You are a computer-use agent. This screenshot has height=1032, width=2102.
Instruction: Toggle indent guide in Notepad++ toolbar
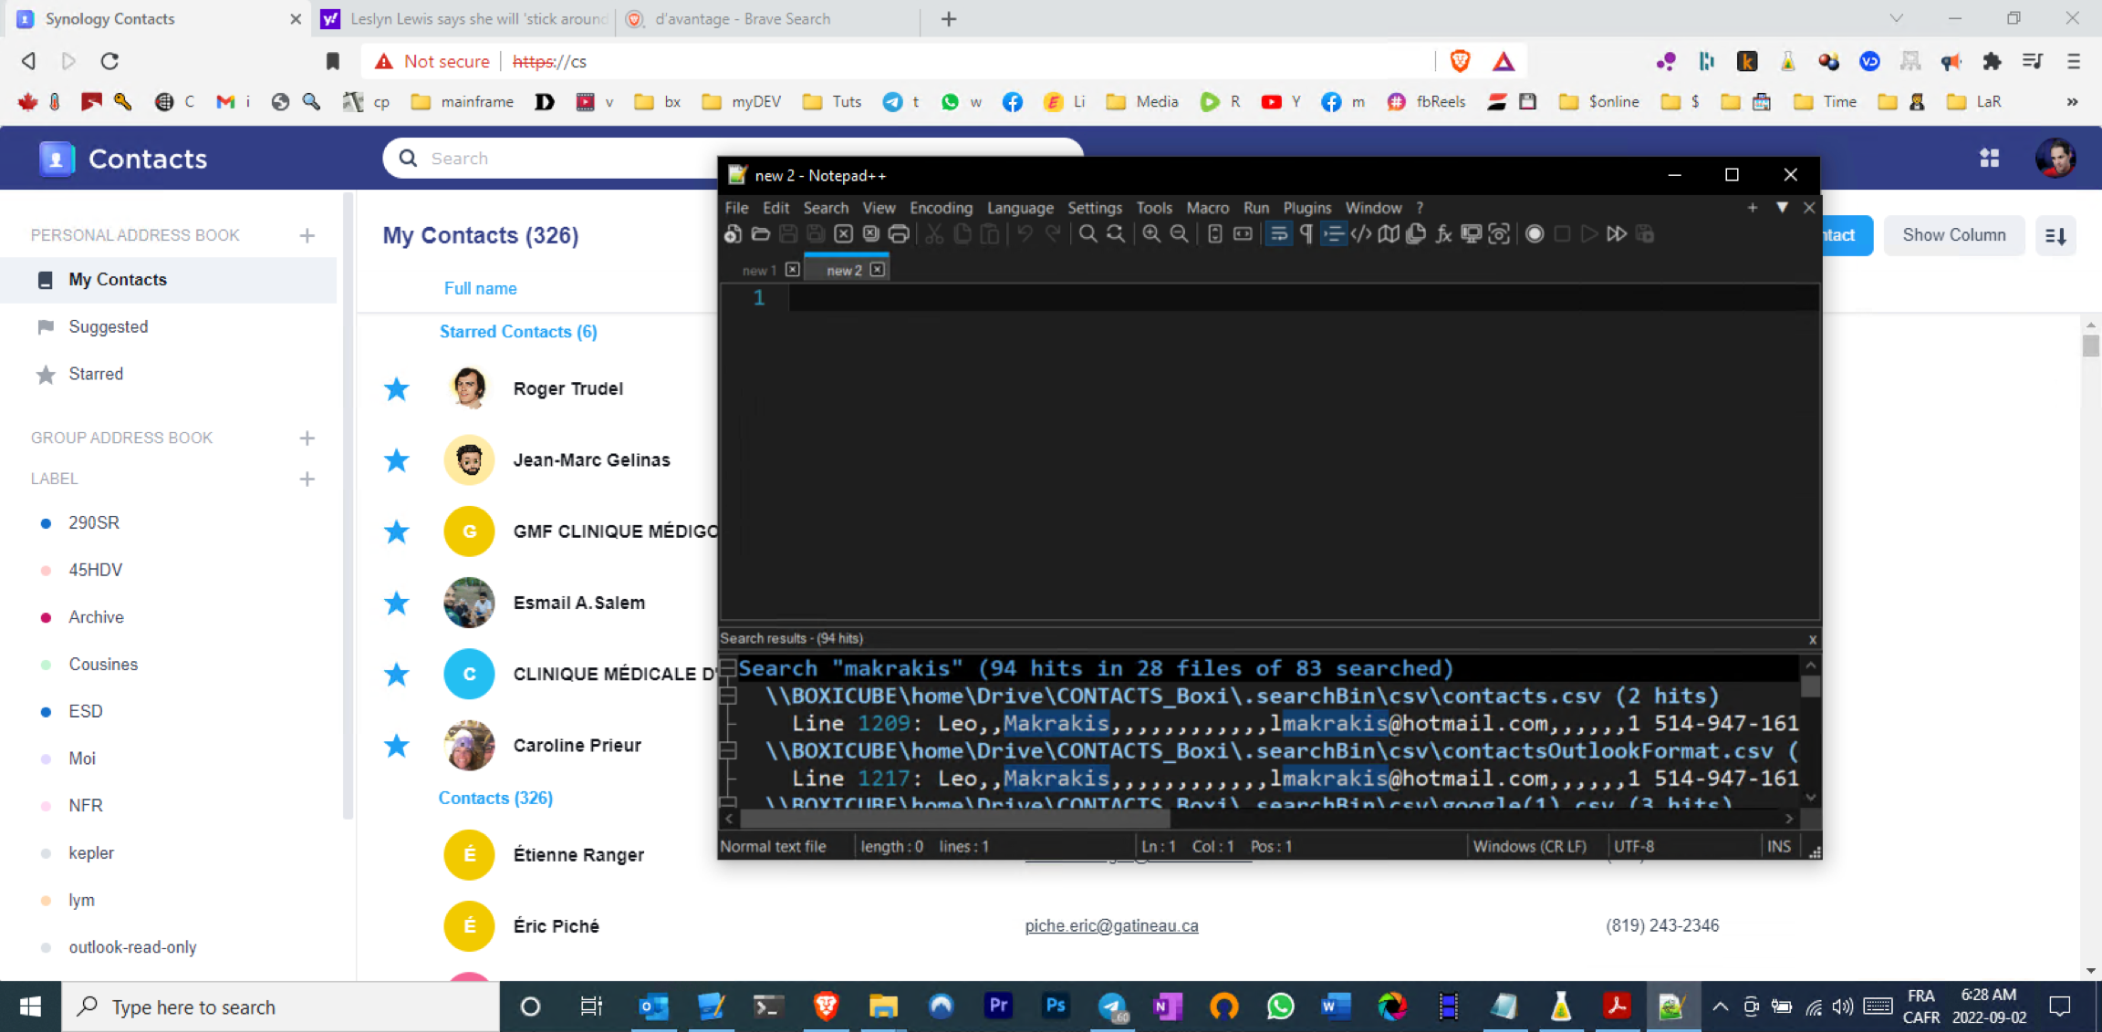click(x=1334, y=234)
